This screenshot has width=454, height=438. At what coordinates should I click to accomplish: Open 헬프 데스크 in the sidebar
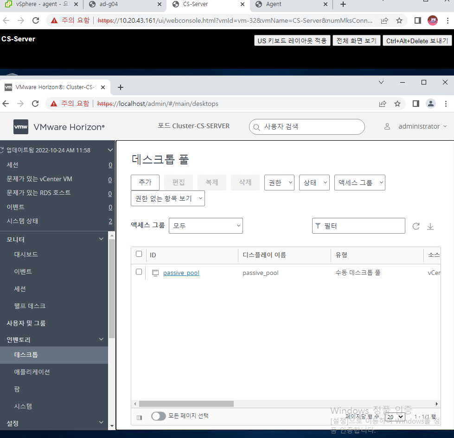click(x=30, y=306)
